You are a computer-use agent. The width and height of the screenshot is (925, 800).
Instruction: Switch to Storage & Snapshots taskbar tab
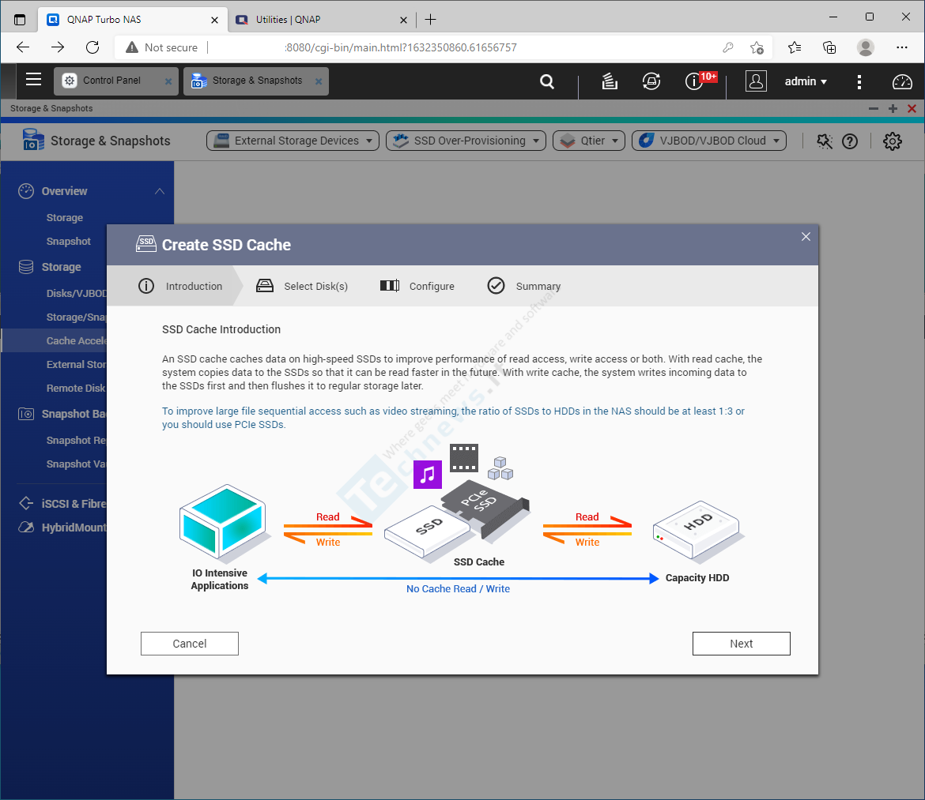point(256,81)
